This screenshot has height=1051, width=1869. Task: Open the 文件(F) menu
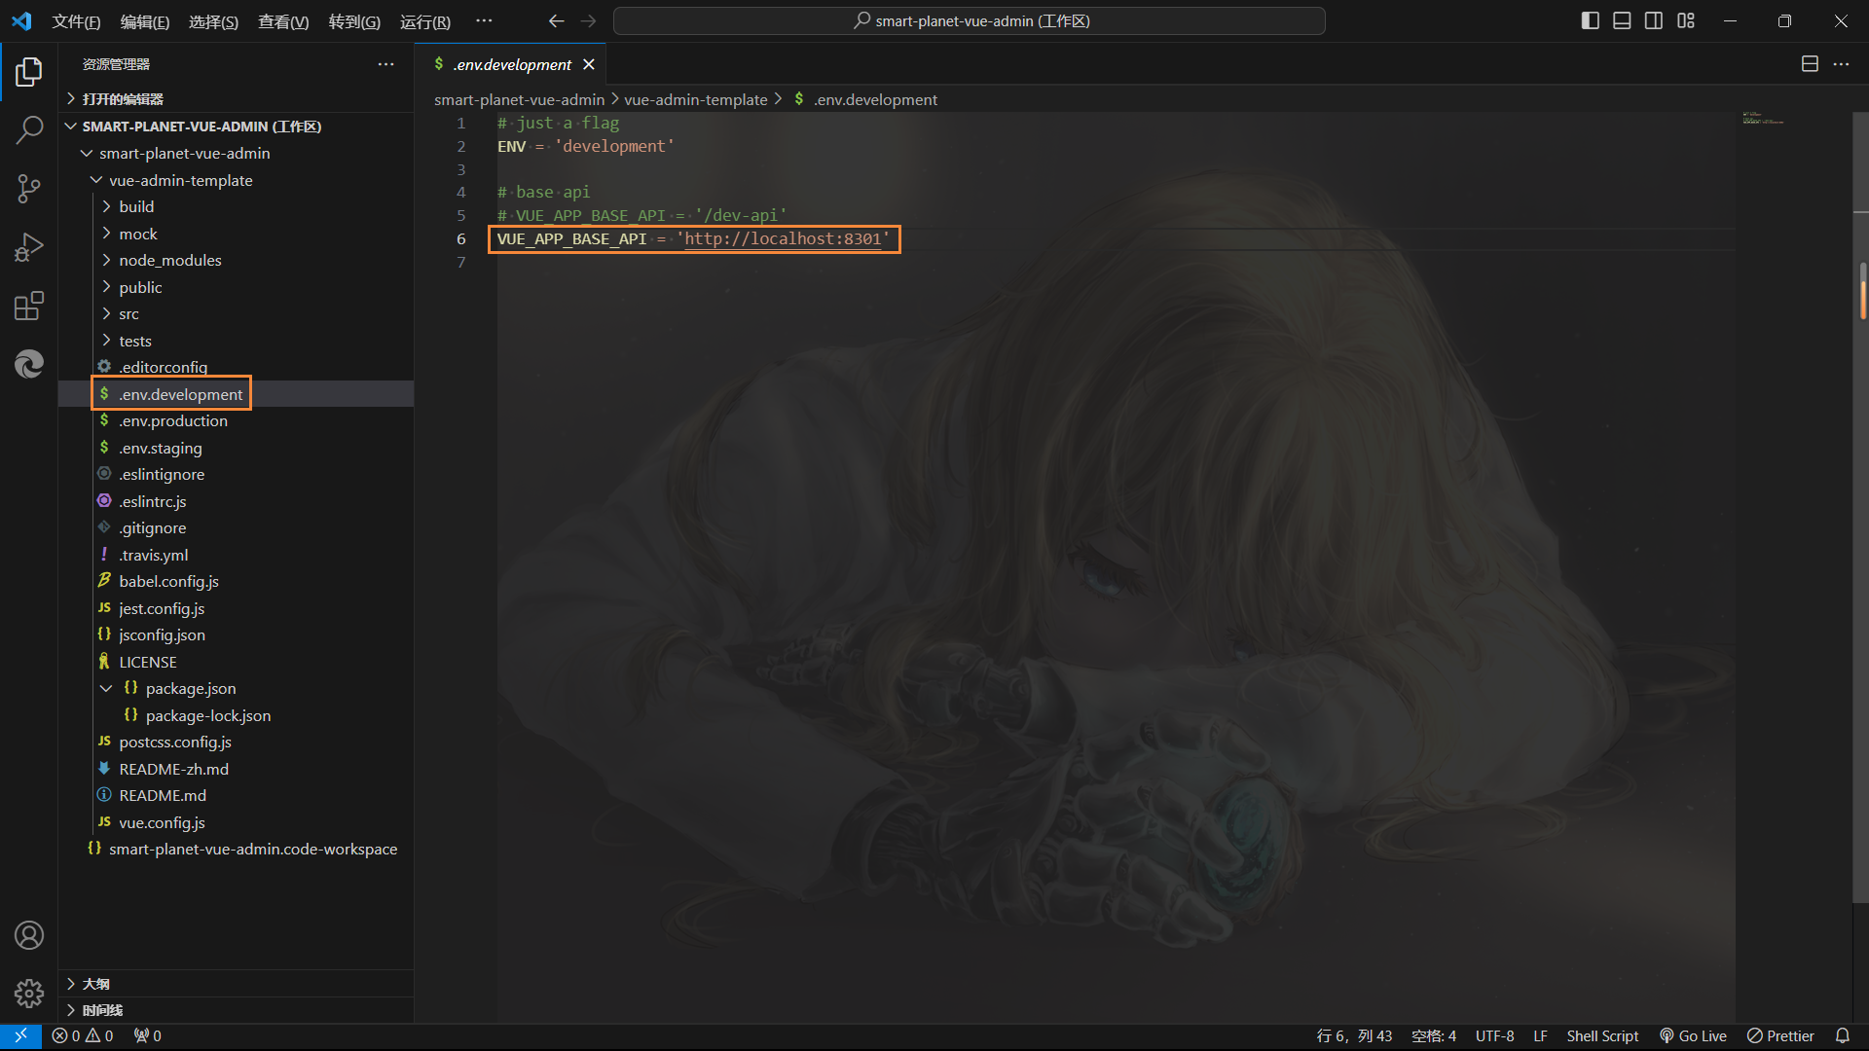tap(76, 21)
